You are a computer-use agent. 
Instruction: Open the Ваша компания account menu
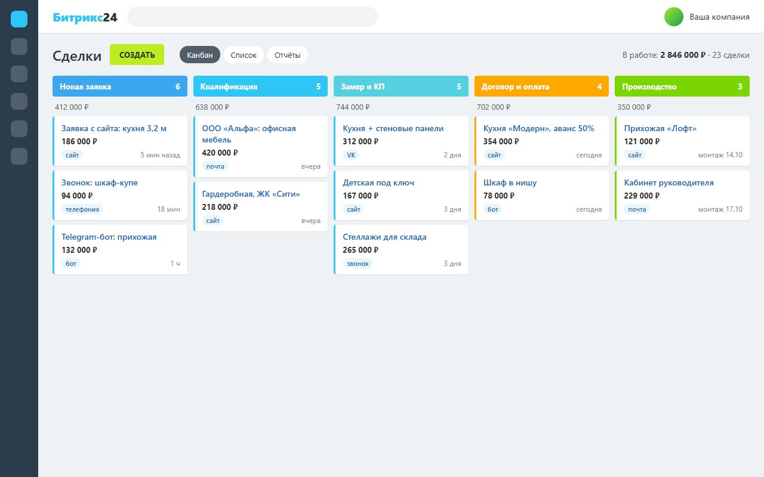pos(719,17)
